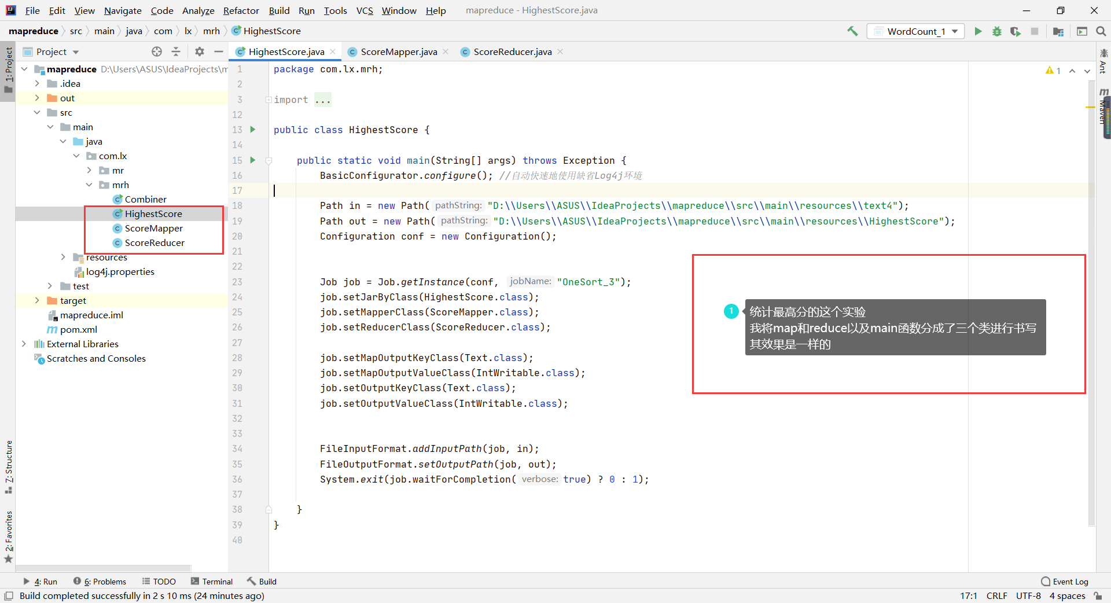Open the Terminal tool window
Viewport: 1111px width, 603px height.
(212, 582)
